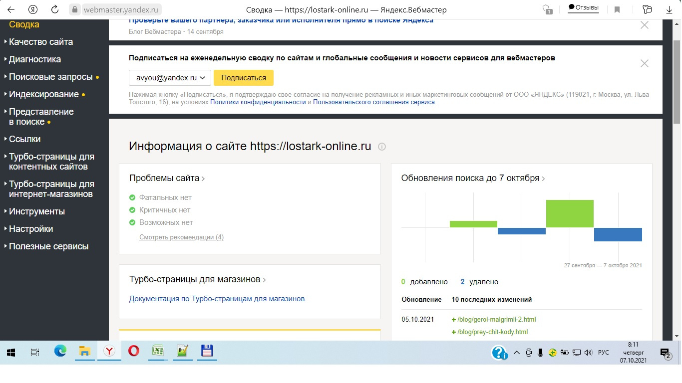Click the blue question mark help tray icon
This screenshot has width=682, height=383.
tap(499, 353)
